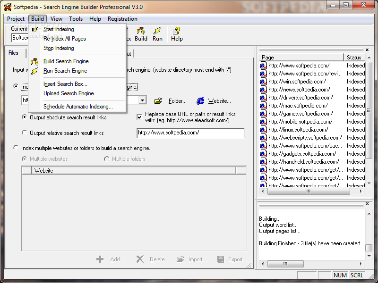Select the single website index radio button

click(x=16, y=86)
